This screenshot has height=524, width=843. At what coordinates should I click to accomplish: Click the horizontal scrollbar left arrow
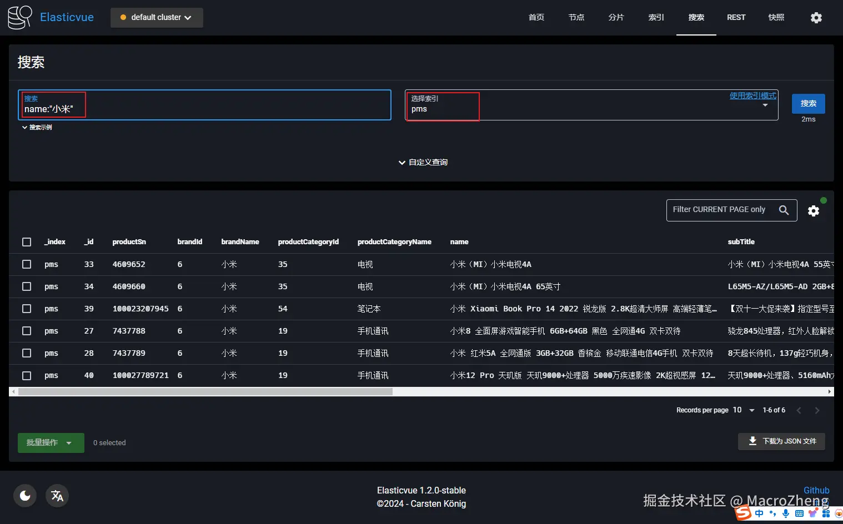click(13, 392)
